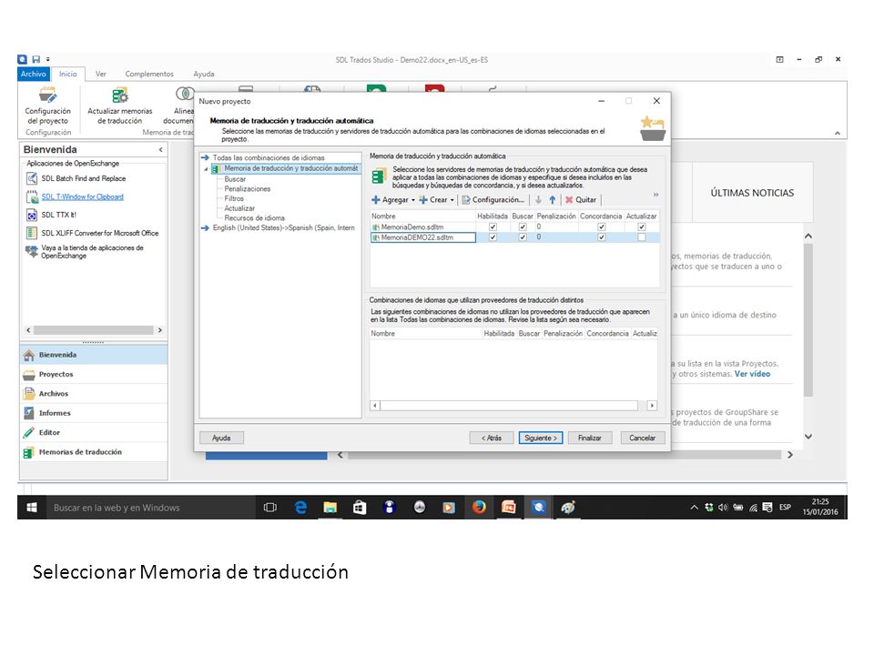874x655 pixels.
Task: Click the Configuración del proyecto ribbon icon
Action: (48, 106)
